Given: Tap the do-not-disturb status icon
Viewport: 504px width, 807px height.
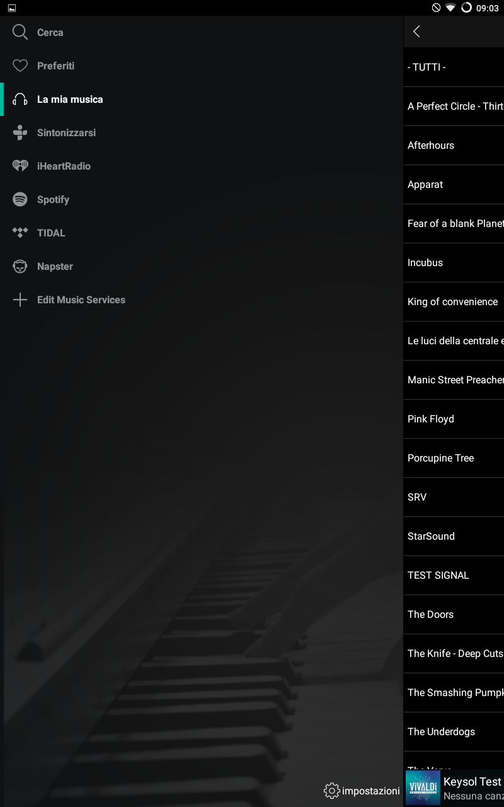Looking at the screenshot, I should [x=436, y=8].
